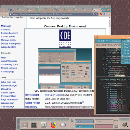Click the clock icon on the front panel
Image resolution: width=130 pixels, height=130 pixels.
point(24,125)
